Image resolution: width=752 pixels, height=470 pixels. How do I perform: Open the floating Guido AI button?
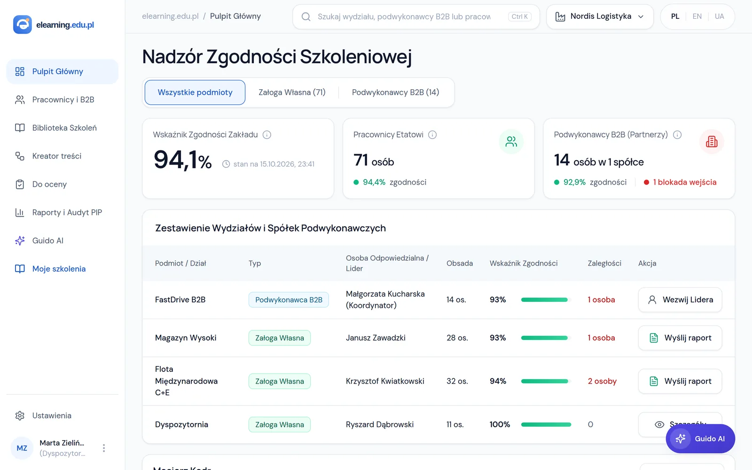(700, 439)
